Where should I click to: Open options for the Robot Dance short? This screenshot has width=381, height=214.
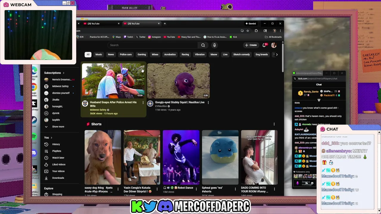(196, 189)
